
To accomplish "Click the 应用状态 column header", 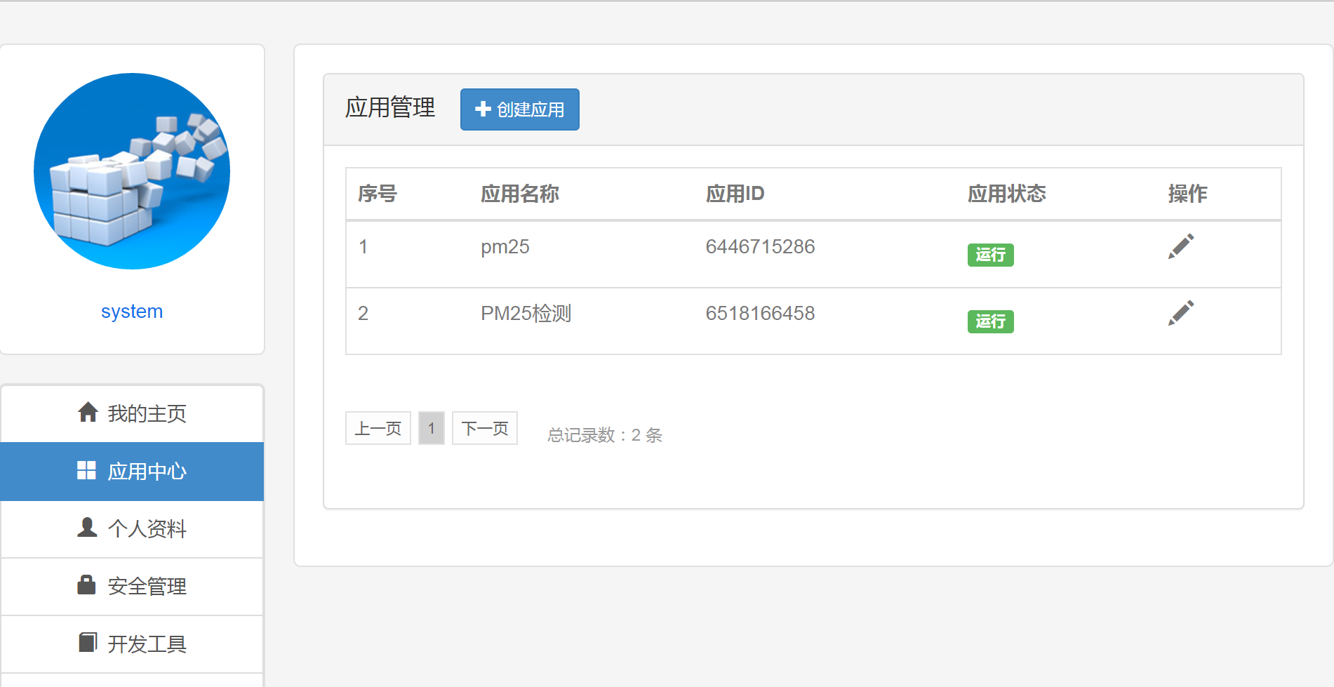I will point(1006,194).
